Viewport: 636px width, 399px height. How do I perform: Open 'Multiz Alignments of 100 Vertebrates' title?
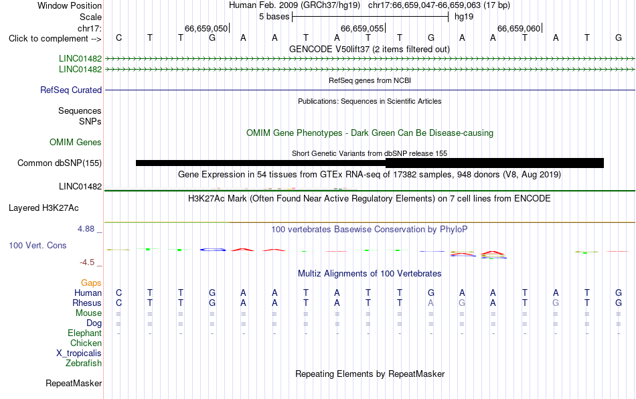tap(370, 274)
